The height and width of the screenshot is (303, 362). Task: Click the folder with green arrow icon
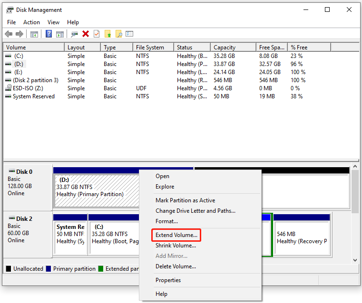coord(108,34)
